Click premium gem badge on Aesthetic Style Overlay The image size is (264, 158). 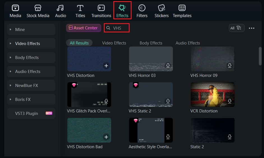pos(136,121)
